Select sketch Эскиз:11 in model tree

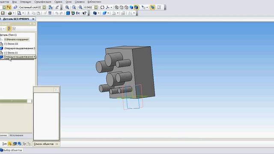click(11, 53)
